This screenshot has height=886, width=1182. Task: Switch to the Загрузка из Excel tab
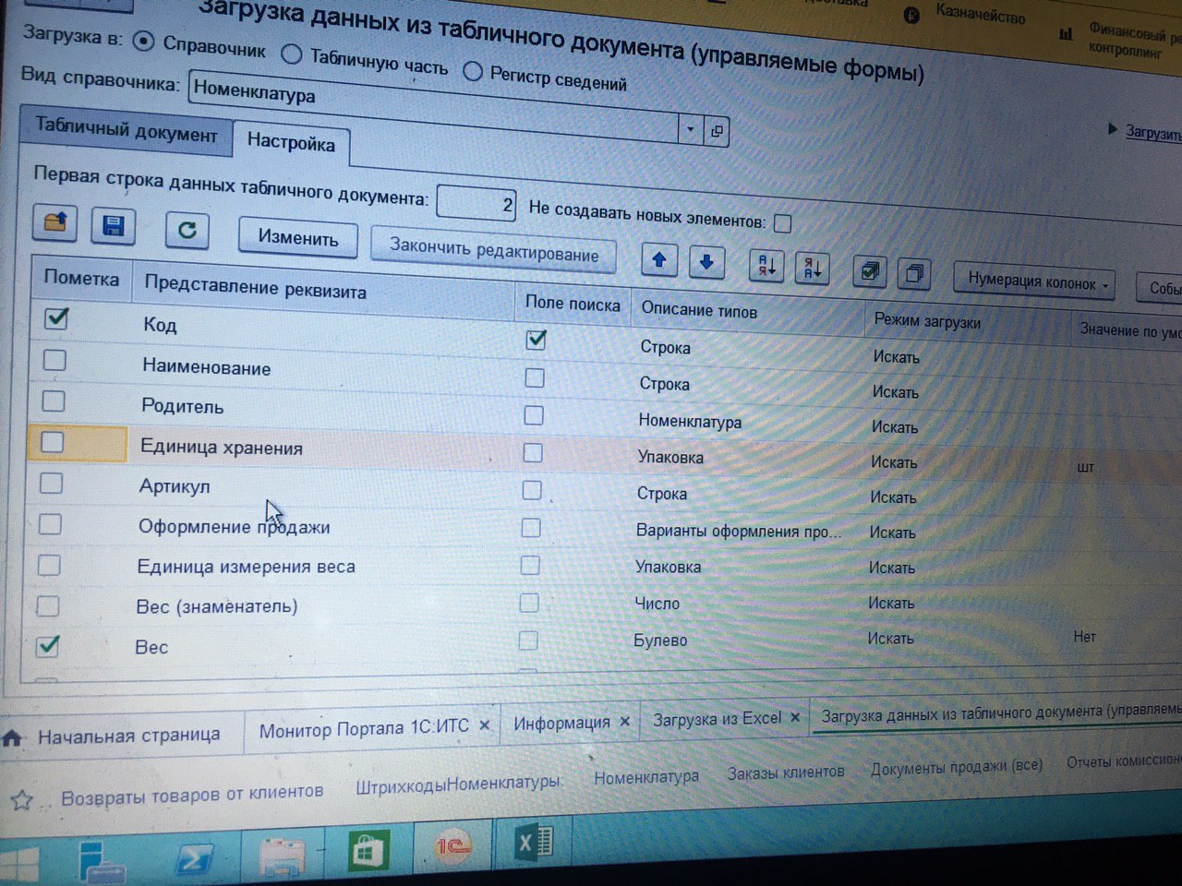[x=717, y=719]
